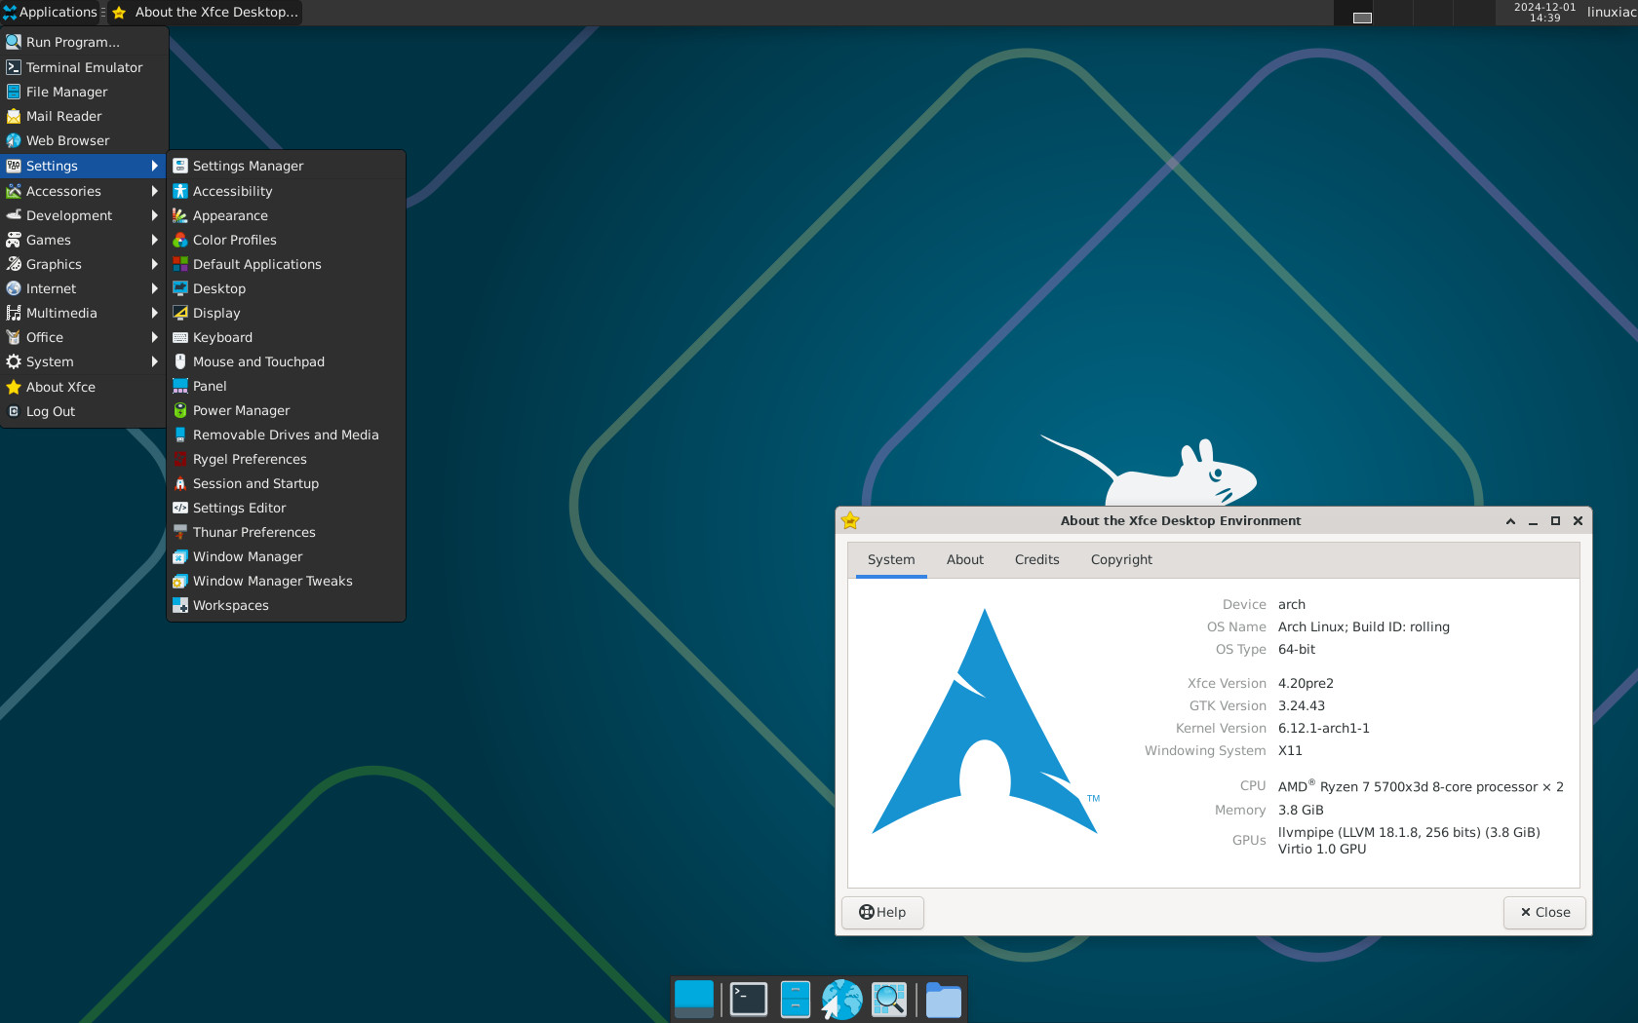Select About Xfce in the menu
This screenshot has height=1023, width=1638.
[84, 387]
